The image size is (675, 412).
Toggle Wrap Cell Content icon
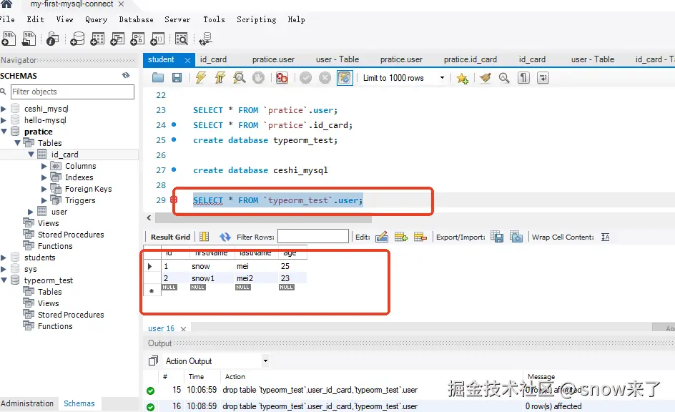(605, 237)
